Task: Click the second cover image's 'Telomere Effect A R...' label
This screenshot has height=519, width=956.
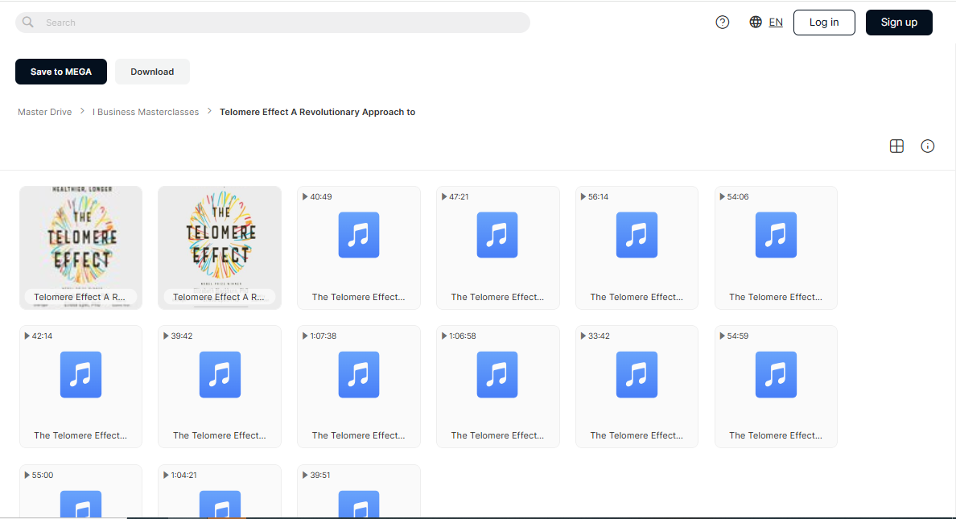Action: click(x=219, y=297)
